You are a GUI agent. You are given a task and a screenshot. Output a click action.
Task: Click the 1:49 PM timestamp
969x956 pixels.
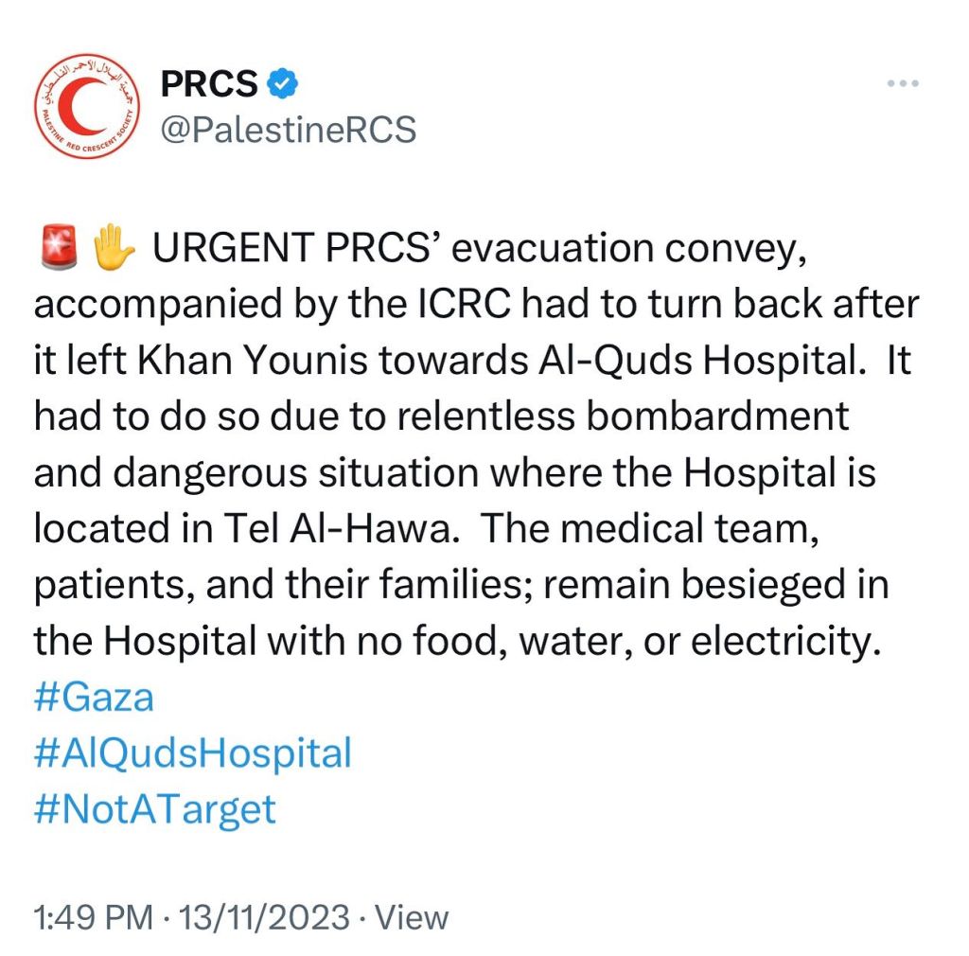click(x=93, y=917)
